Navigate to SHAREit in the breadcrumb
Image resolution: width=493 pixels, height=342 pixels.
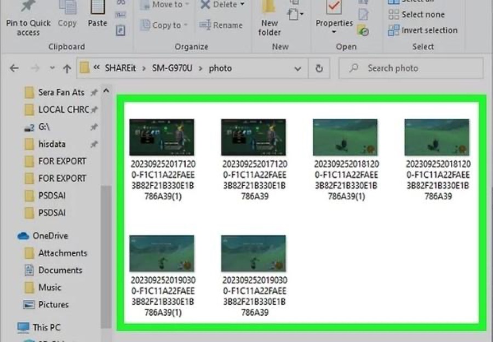point(121,69)
